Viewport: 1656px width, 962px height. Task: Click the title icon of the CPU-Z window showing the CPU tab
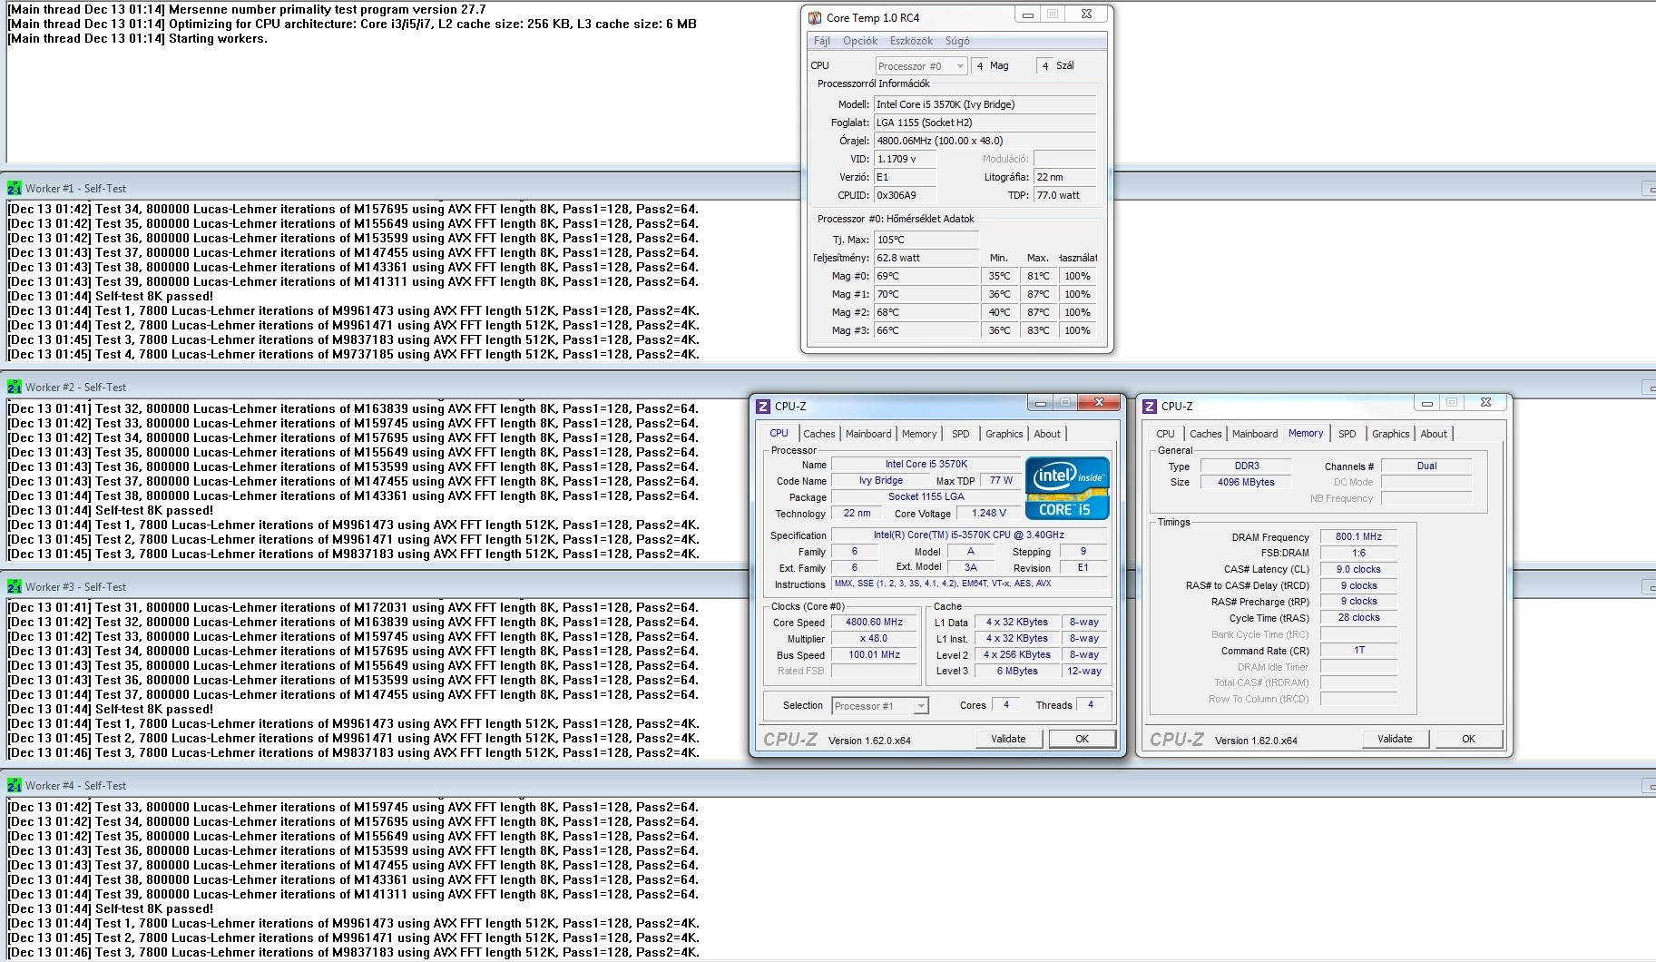[x=763, y=407]
